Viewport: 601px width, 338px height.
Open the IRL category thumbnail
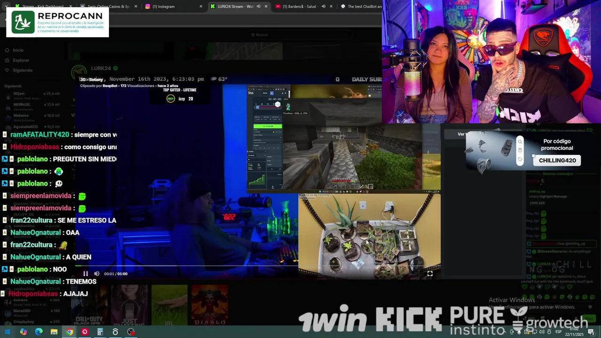click(170, 305)
